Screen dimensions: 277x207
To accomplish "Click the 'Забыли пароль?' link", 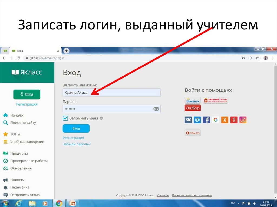I will pos(77,144).
